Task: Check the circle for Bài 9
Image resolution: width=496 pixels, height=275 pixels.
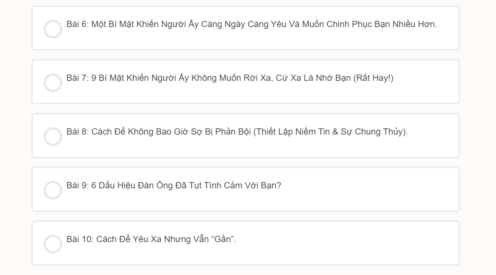Action: point(53,190)
